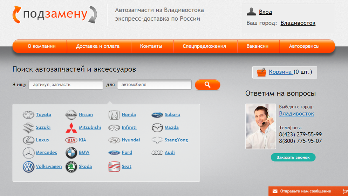This screenshot has height=196, width=348.
Task: Click the orange magnifier search button
Action: [207, 85]
